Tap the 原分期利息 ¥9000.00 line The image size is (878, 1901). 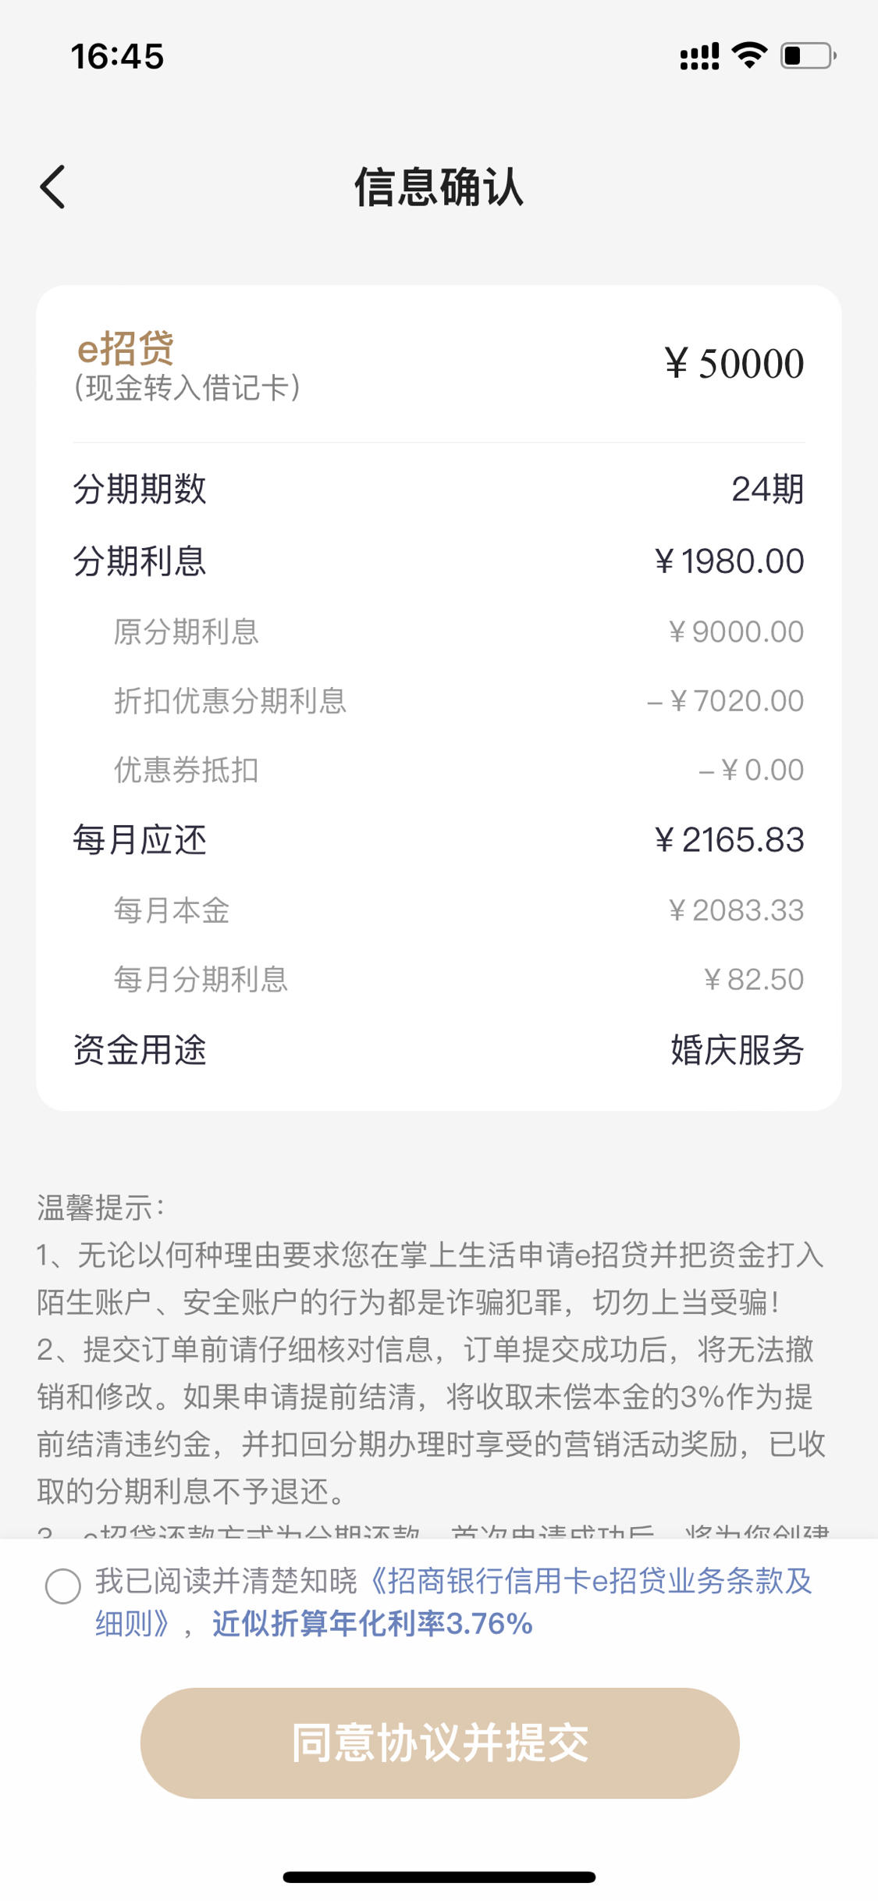pos(459,632)
